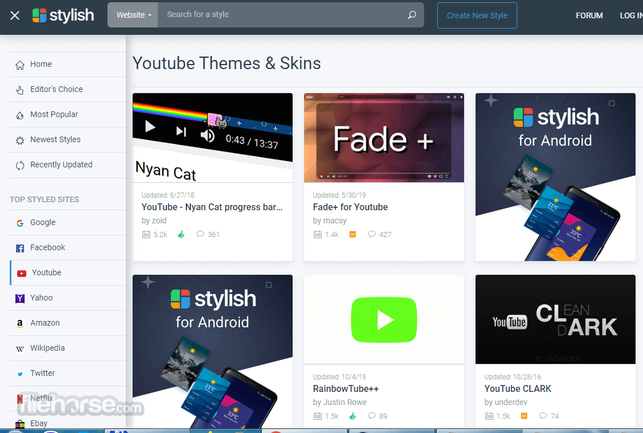This screenshot has width=643, height=433.
Task: Click the comment icon with 89
Action: (372, 416)
